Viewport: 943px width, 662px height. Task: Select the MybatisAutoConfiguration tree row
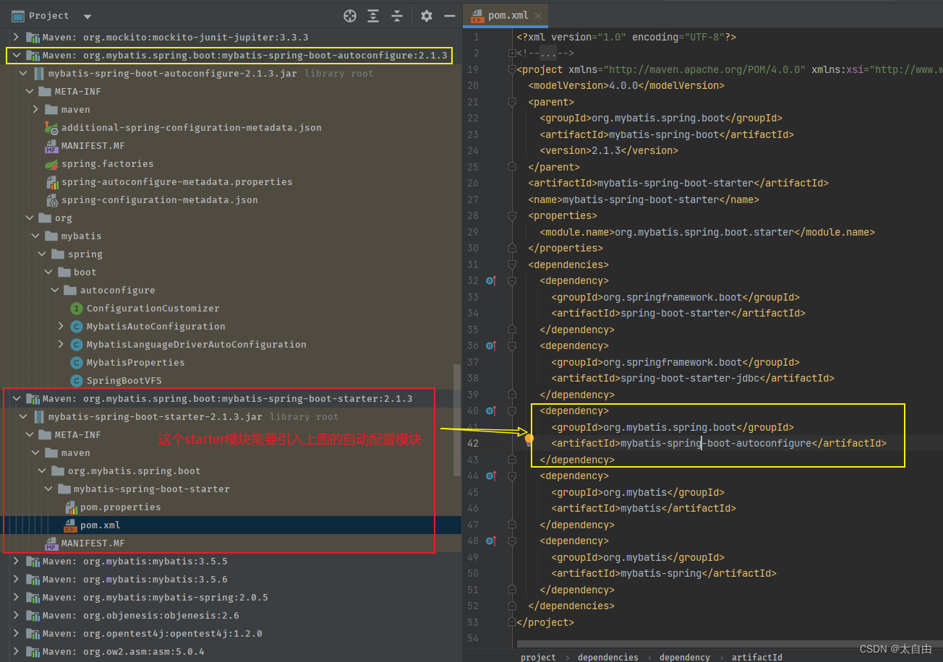click(x=230, y=326)
